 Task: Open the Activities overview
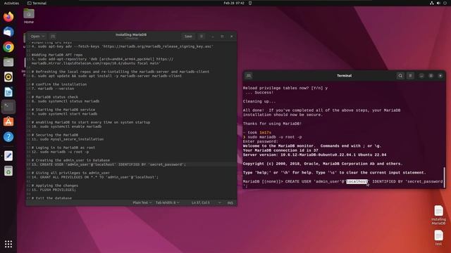tap(11, 3)
